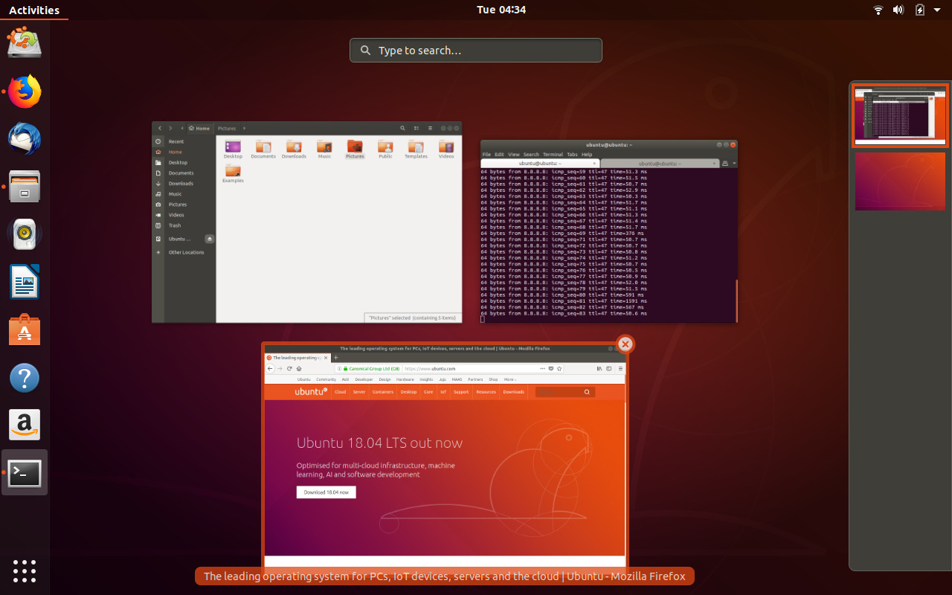Switch to the empty second workspace thumbnail

(900, 181)
